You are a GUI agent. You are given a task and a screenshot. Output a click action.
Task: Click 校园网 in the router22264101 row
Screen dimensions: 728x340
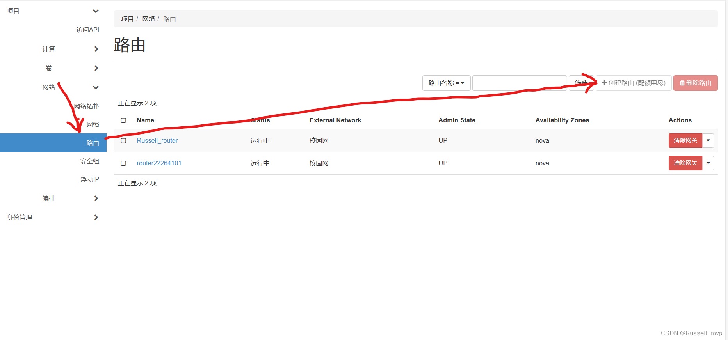[x=319, y=163]
